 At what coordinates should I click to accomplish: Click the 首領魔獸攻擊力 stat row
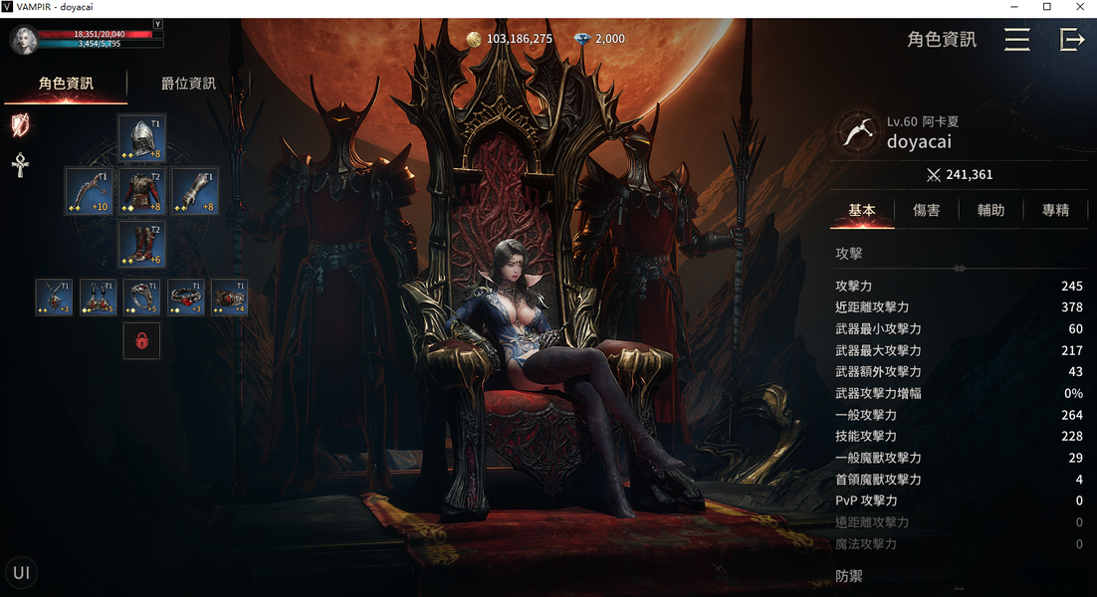[959, 480]
